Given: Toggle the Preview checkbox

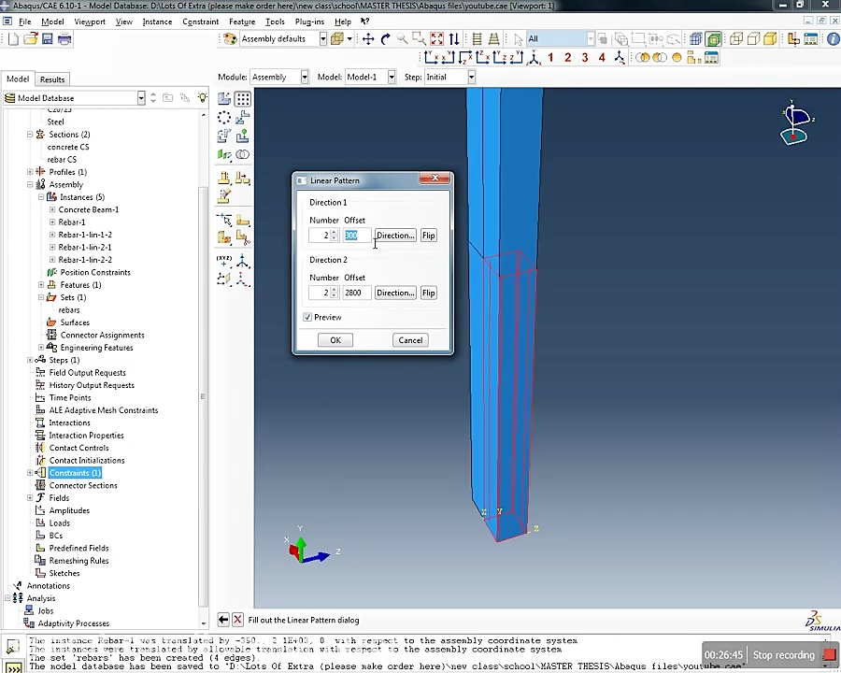Looking at the screenshot, I should [x=307, y=317].
